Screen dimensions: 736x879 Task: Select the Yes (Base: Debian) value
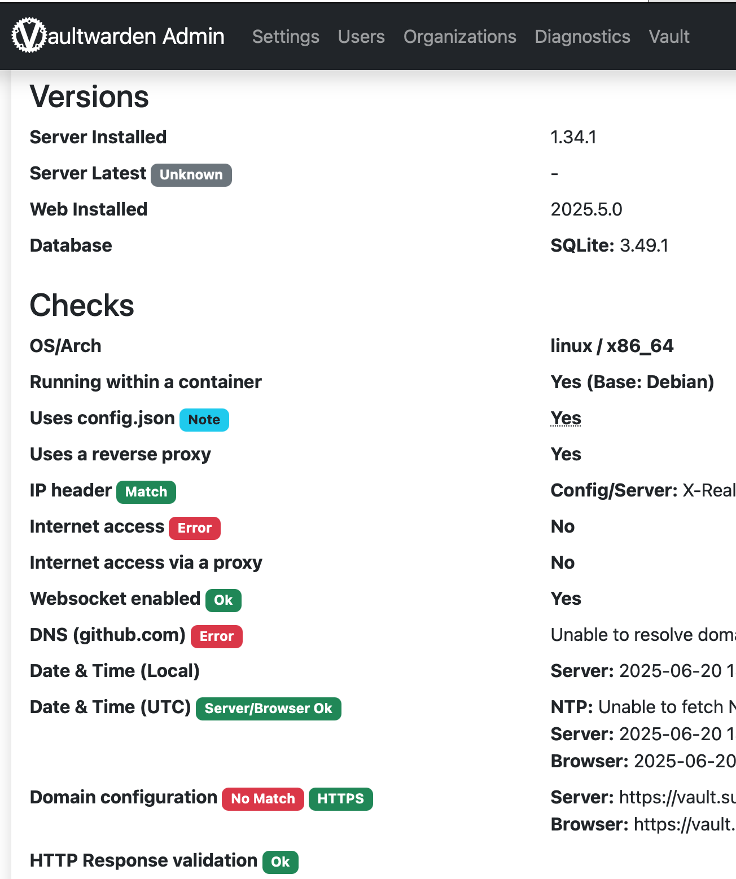[633, 382]
